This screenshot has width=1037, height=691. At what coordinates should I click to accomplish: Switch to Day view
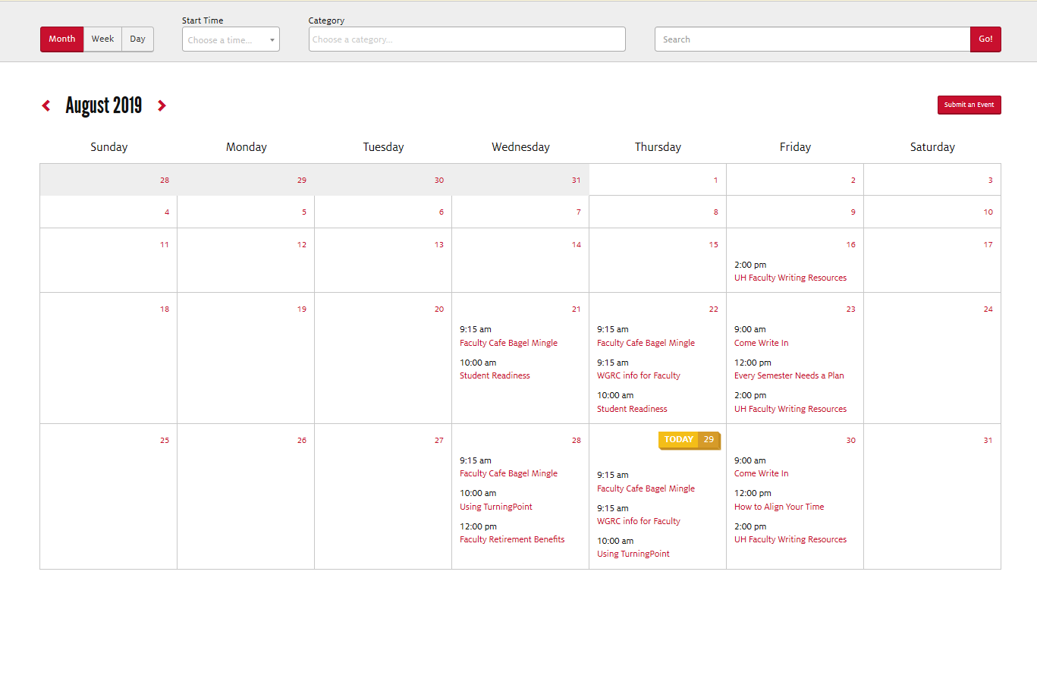click(x=137, y=39)
